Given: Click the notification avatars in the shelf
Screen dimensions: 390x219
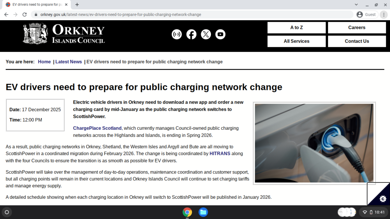Looking at the screenshot, I should pos(347,212).
